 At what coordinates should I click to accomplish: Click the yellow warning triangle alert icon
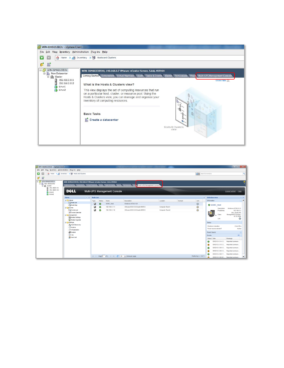[244, 181]
